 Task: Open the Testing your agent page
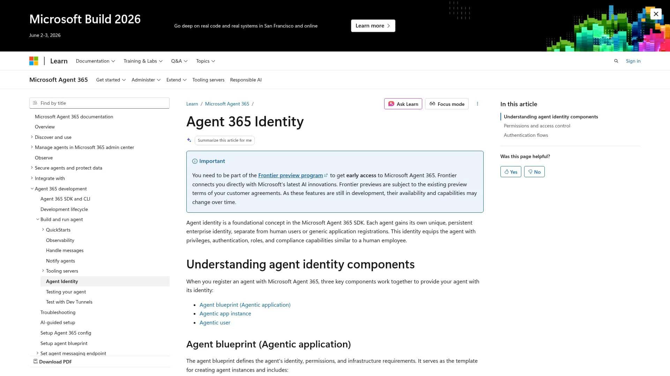(x=66, y=291)
